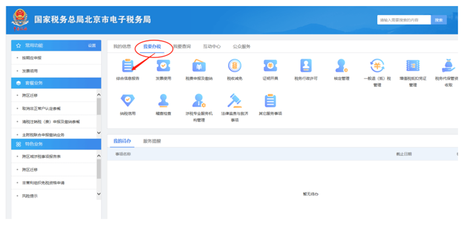Click 事项名称 column header
This screenshot has height=237, width=467.
point(123,154)
